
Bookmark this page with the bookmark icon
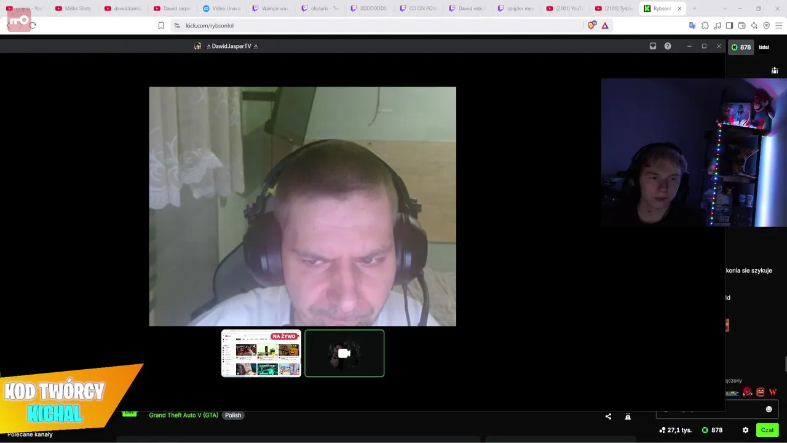click(x=161, y=25)
